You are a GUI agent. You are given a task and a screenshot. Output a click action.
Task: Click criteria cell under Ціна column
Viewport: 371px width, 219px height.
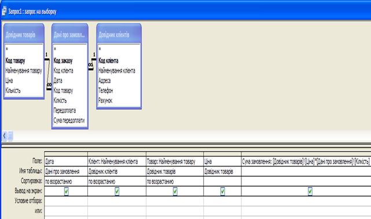coord(222,201)
